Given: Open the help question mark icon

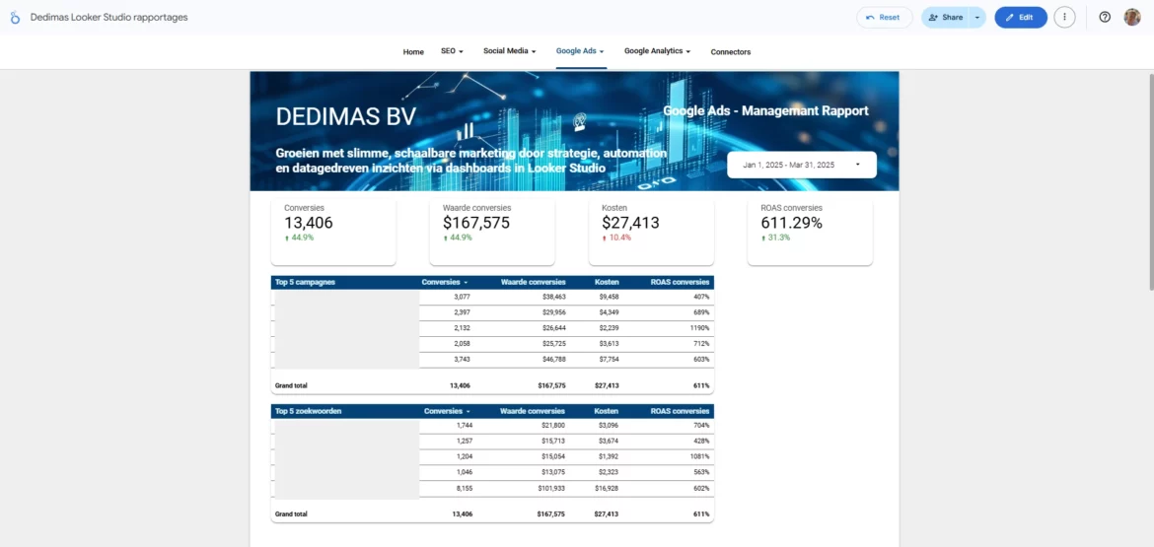Looking at the screenshot, I should [x=1105, y=17].
